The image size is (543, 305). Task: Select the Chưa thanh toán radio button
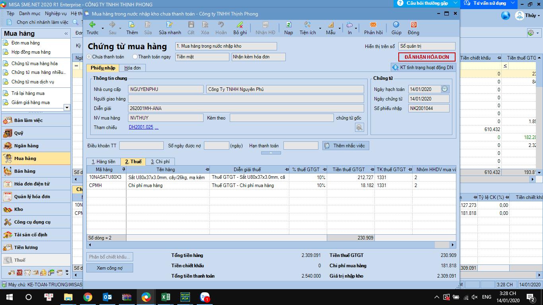pos(89,57)
